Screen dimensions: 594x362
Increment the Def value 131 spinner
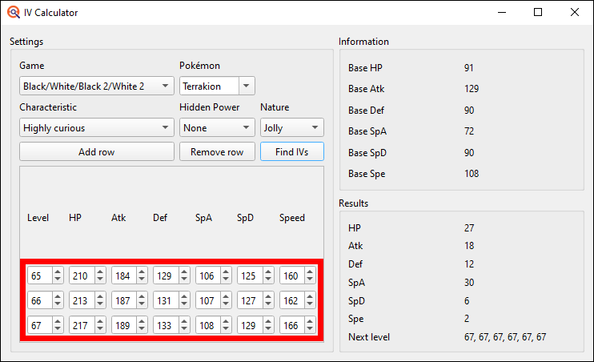click(x=183, y=297)
